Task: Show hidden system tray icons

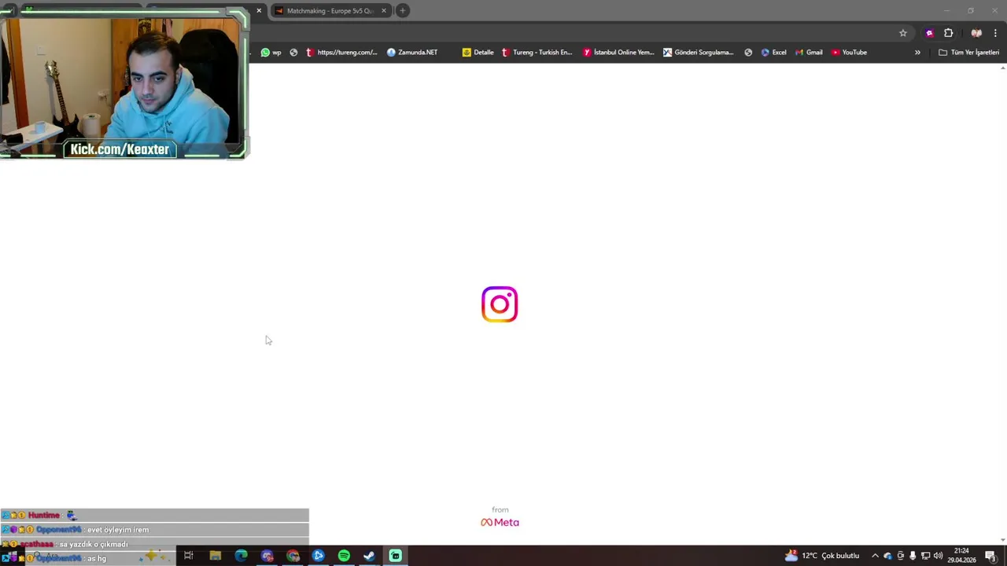Action: (875, 556)
